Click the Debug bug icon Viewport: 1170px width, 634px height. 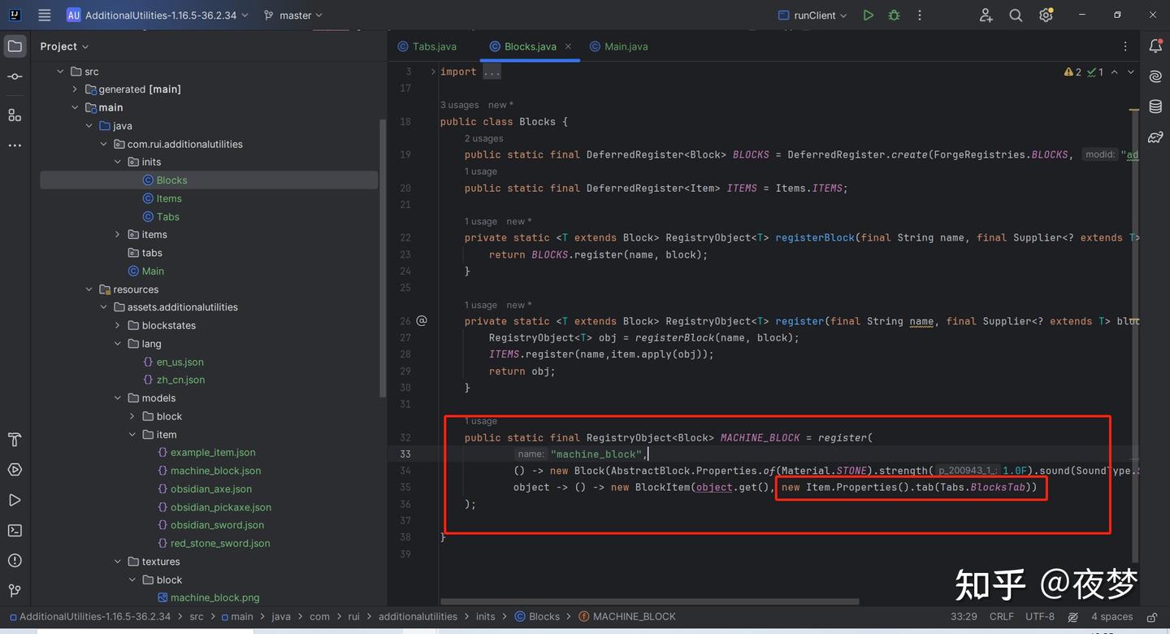(x=894, y=15)
